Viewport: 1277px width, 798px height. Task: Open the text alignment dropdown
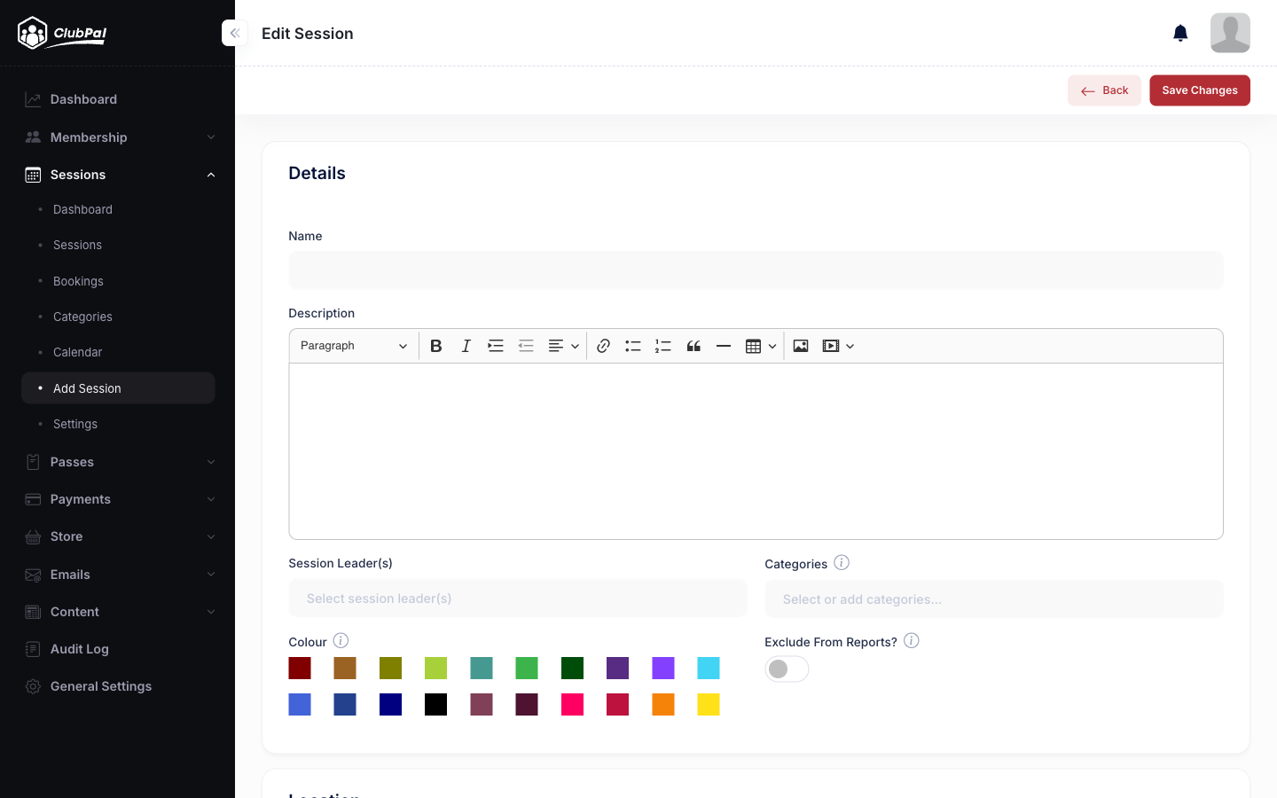click(x=563, y=346)
